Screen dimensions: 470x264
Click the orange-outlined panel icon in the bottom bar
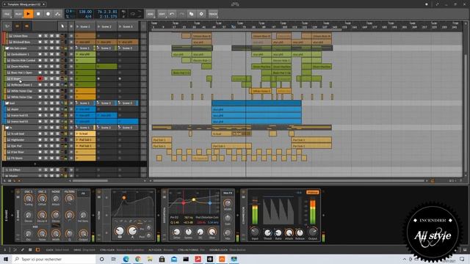tap(37, 249)
